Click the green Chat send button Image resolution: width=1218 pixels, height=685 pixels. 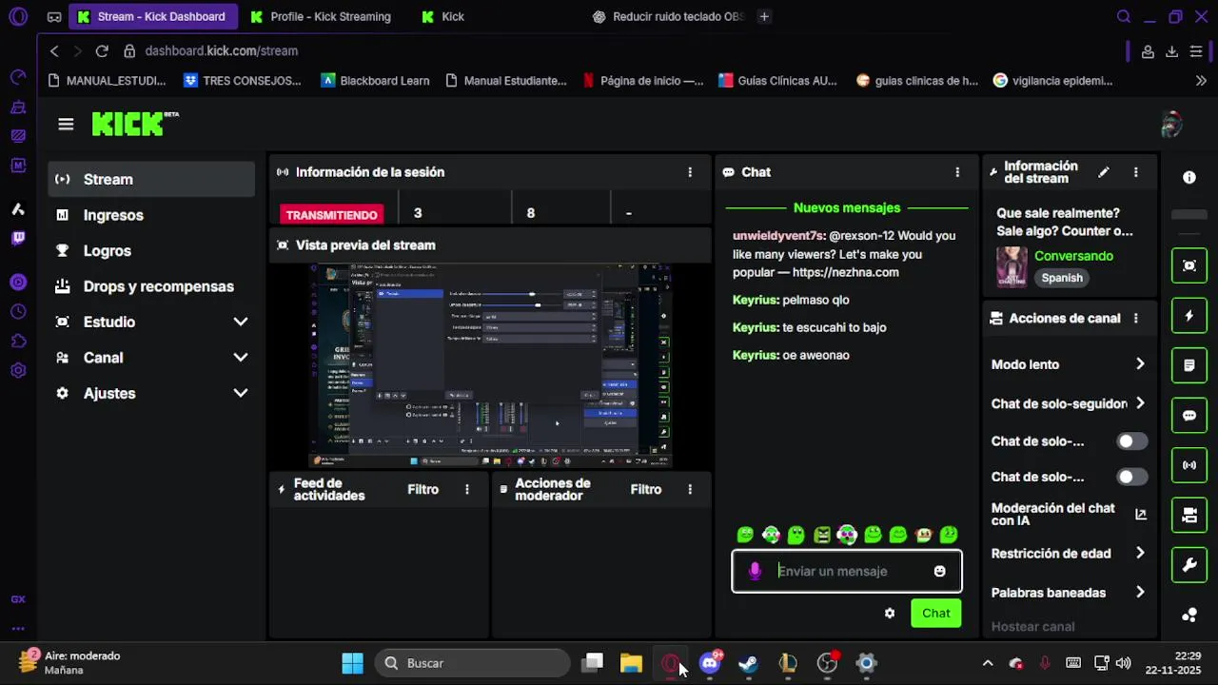coord(935,614)
